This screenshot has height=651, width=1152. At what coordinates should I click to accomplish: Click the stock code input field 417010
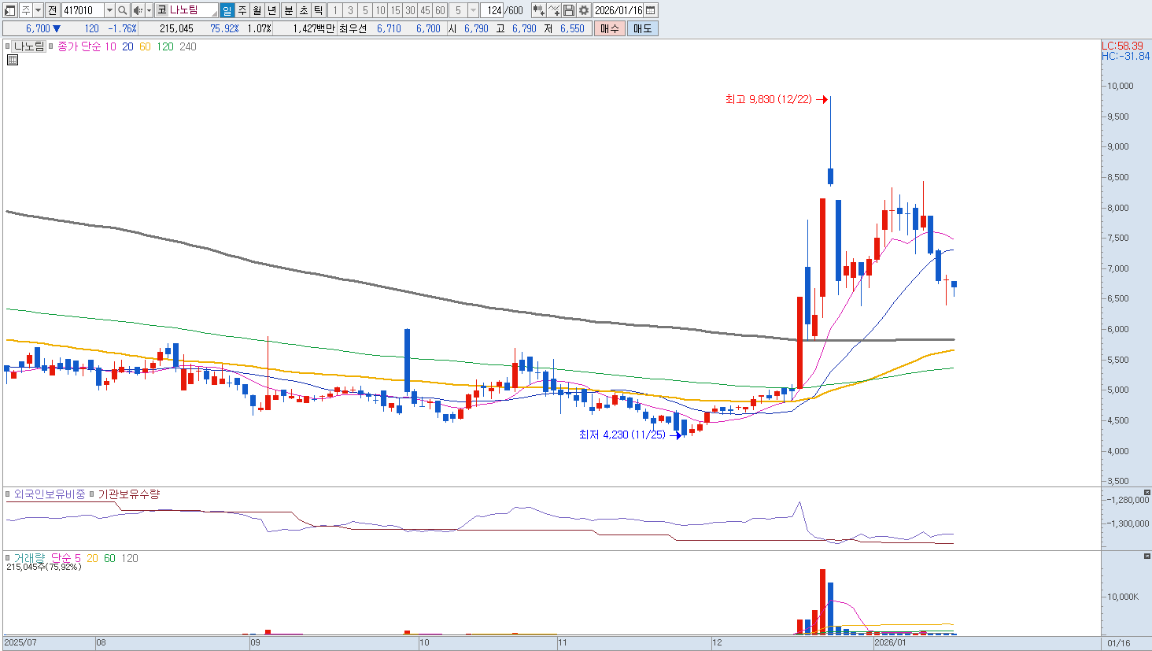[x=82, y=10]
